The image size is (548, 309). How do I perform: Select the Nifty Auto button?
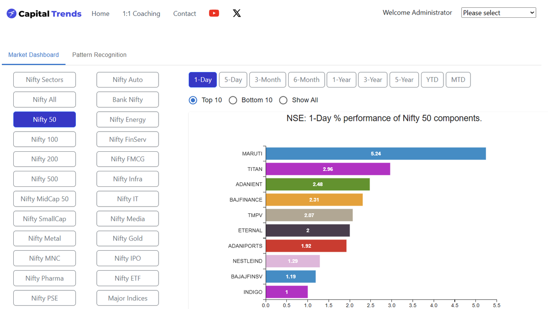coord(128,80)
